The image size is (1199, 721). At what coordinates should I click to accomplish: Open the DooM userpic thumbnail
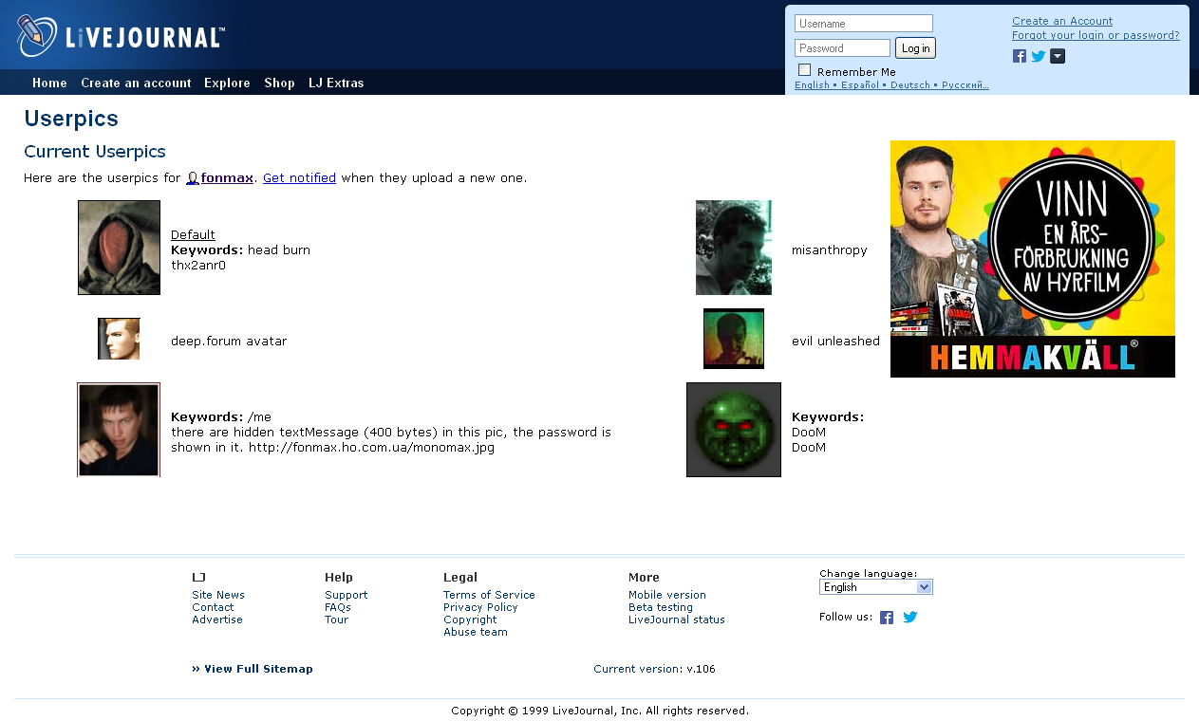pos(734,430)
